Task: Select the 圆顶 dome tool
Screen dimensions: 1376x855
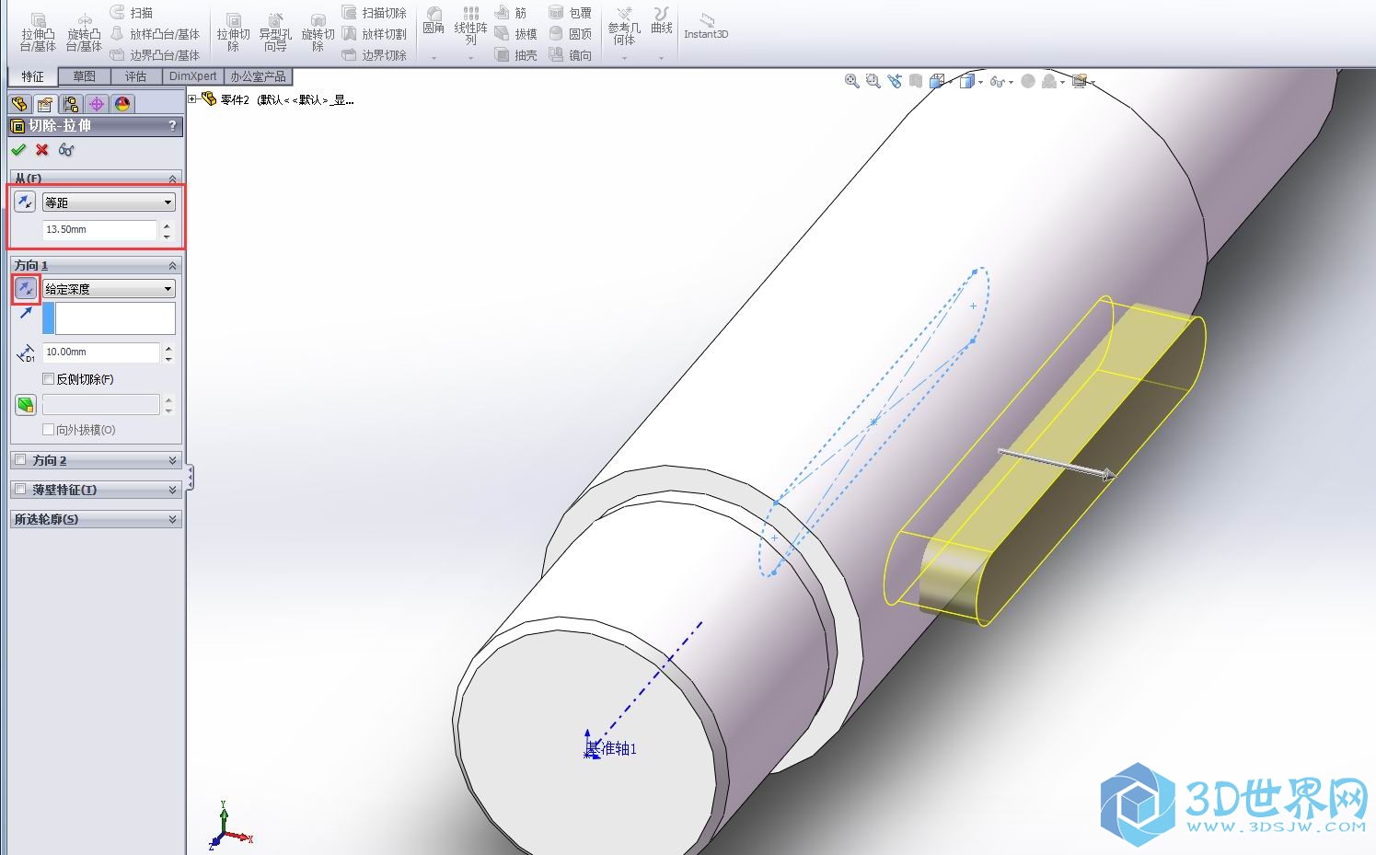Action: click(570, 34)
